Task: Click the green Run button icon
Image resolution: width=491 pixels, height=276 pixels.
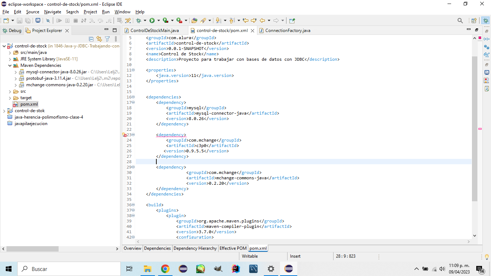Action: tap(152, 20)
